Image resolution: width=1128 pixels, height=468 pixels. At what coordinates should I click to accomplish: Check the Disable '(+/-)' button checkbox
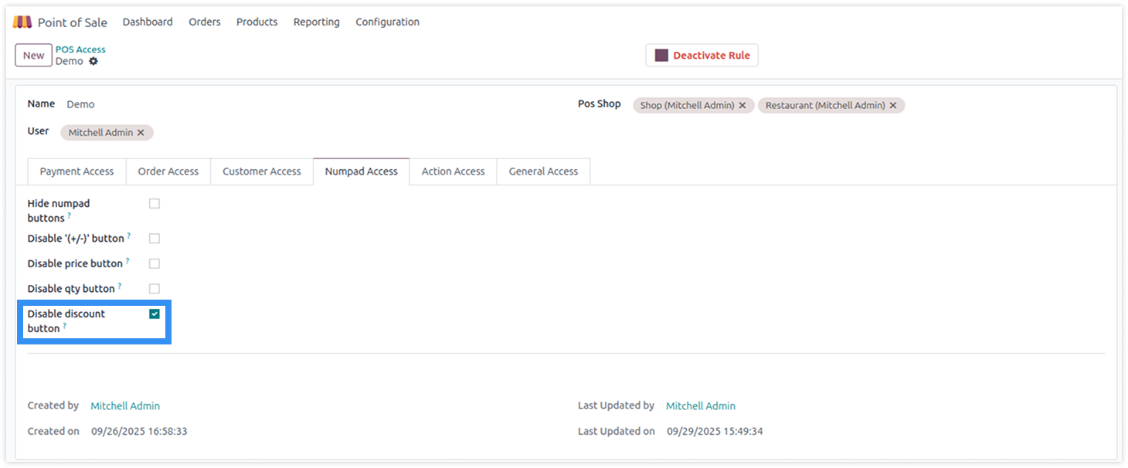(155, 239)
